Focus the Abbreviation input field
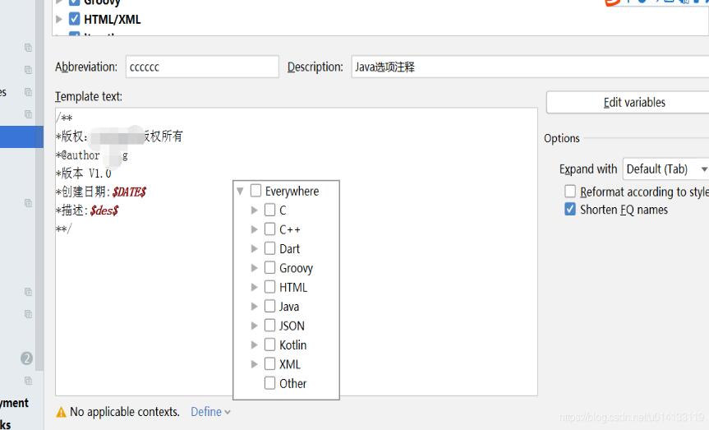Image resolution: width=709 pixels, height=430 pixels. tap(202, 67)
